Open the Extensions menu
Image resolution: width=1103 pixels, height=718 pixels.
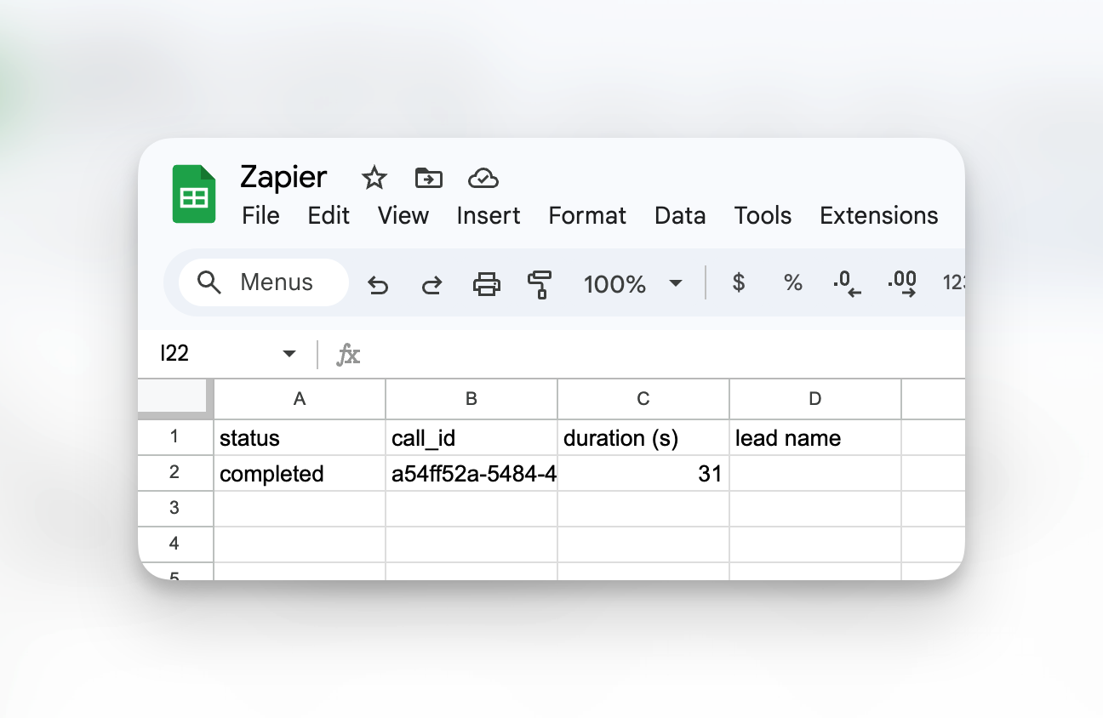878,216
